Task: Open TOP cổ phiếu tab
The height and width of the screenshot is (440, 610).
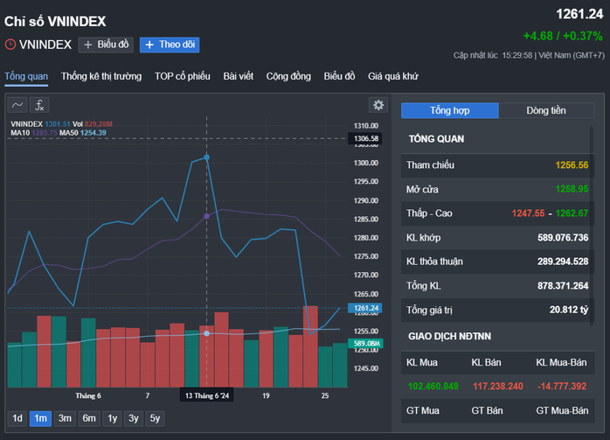Action: point(183,76)
